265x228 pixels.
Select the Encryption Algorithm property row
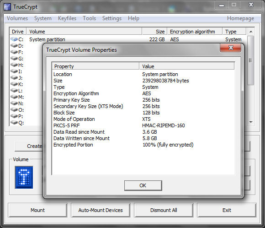(x=143, y=93)
